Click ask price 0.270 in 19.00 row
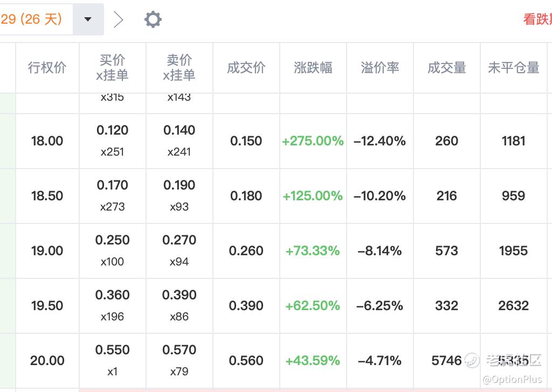 click(x=180, y=241)
